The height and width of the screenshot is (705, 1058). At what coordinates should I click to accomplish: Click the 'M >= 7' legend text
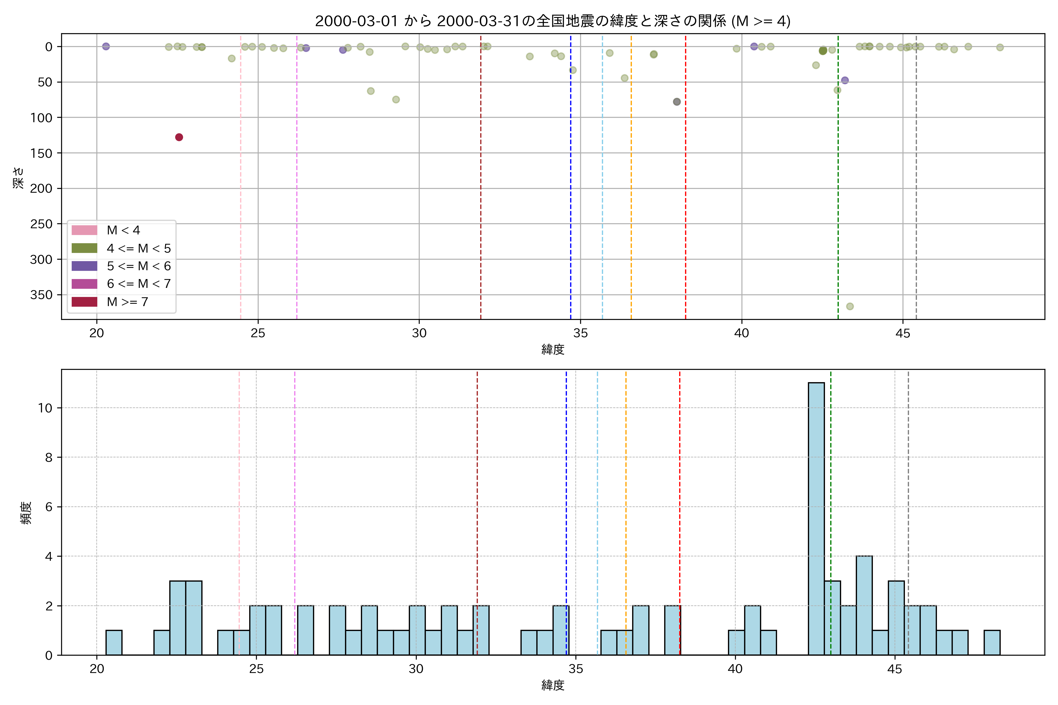tap(127, 302)
